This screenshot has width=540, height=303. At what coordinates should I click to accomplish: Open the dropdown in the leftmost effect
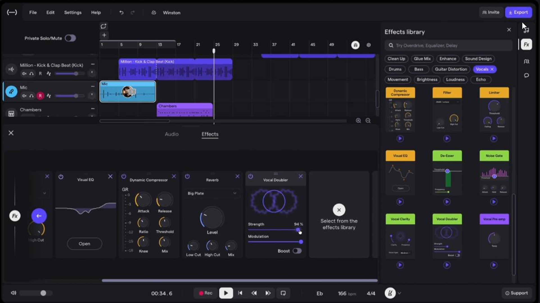click(x=44, y=193)
